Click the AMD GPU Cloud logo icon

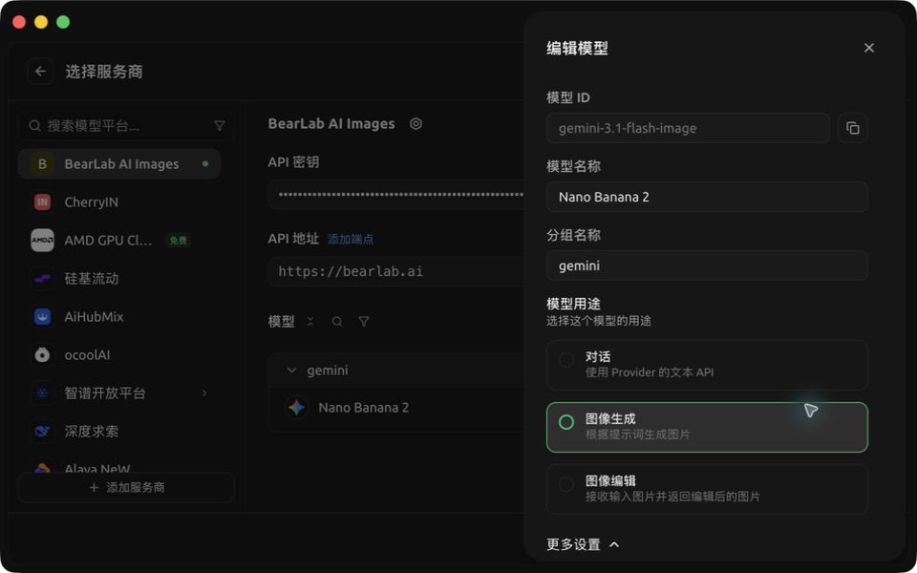click(42, 241)
